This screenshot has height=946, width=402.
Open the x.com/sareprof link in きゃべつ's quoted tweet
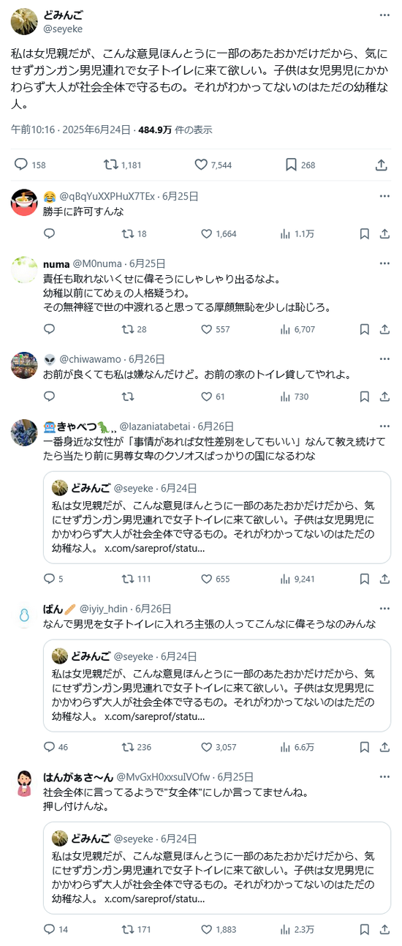tap(154, 548)
